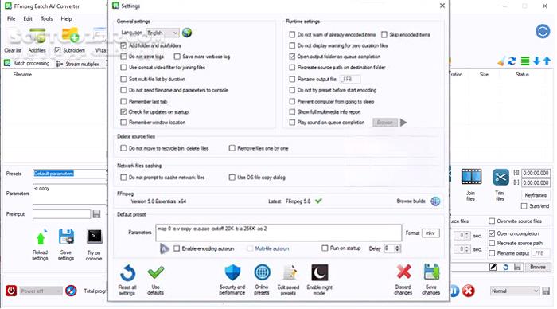Enable Save more verbose log checkbox
The height and width of the screenshot is (309, 557).
point(177,57)
